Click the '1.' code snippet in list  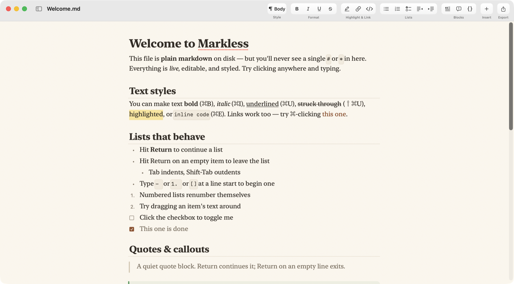176,184
